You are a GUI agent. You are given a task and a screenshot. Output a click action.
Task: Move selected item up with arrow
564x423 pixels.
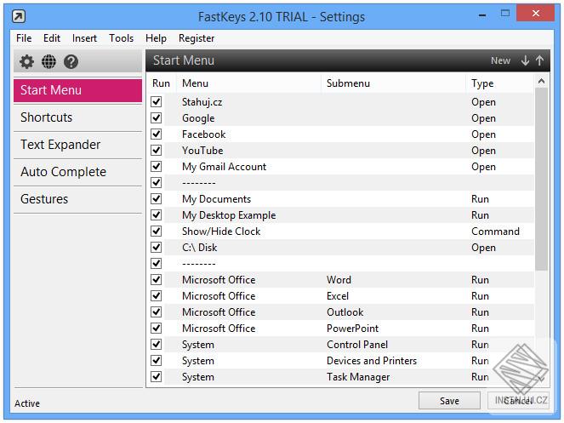point(539,60)
